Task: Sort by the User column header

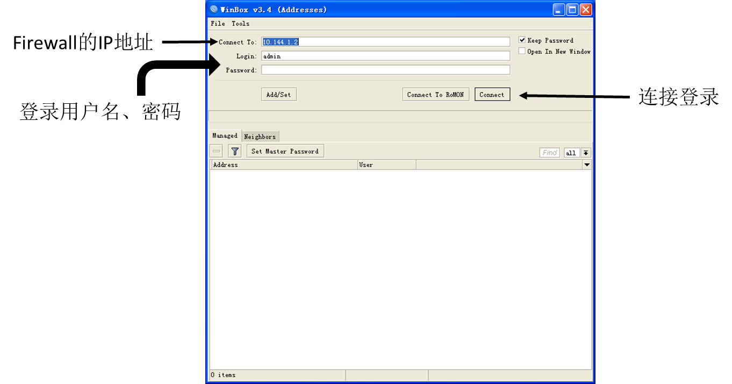Action: pyautogui.click(x=387, y=165)
